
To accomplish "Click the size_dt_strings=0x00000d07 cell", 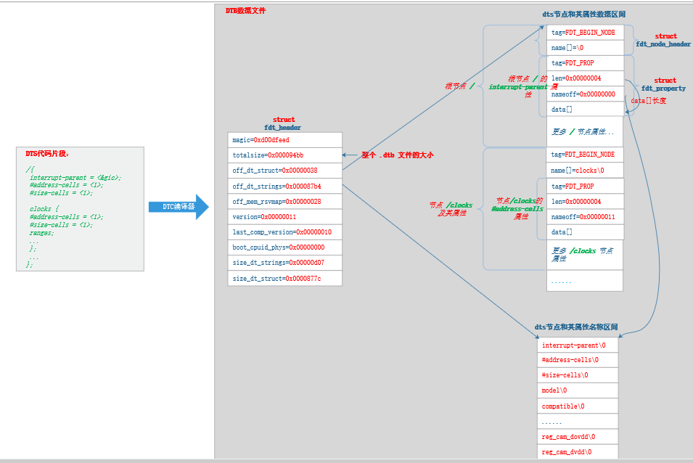I will pyautogui.click(x=284, y=263).
